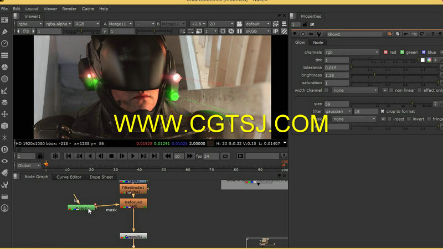Screen dimensions: 443x249
Task: Open the Color nodes menu icon
Action: 4,67
